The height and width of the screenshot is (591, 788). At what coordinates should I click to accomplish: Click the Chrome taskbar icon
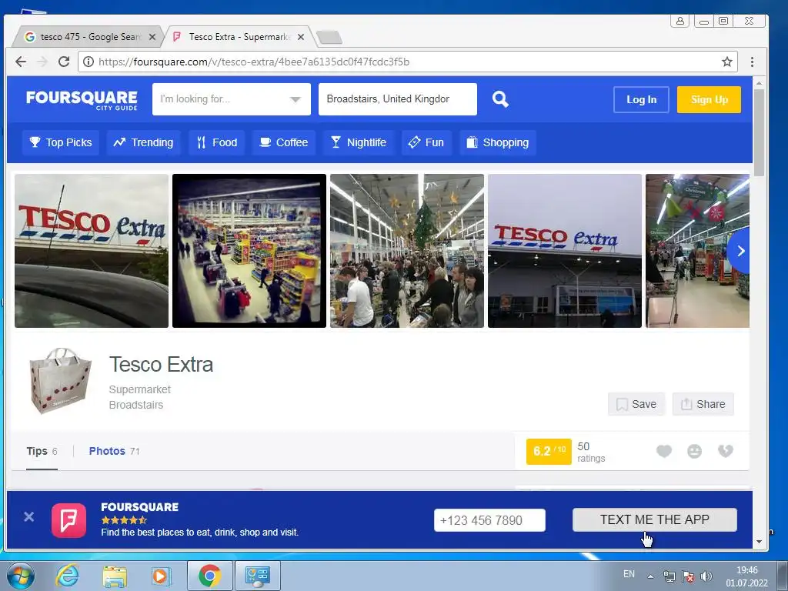(x=210, y=576)
